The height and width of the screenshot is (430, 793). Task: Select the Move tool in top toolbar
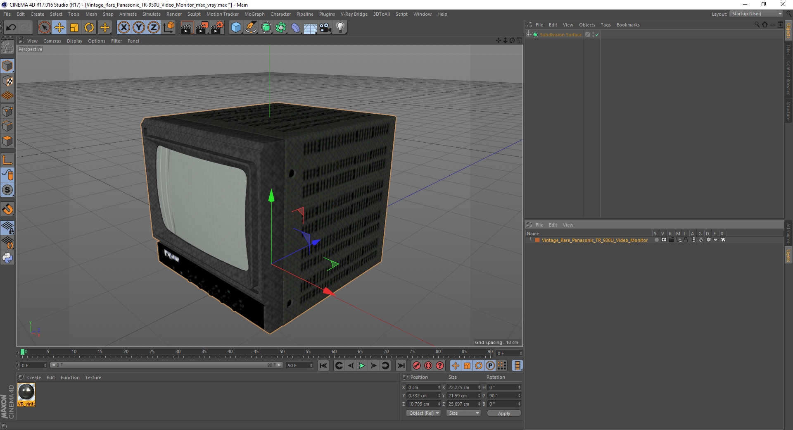[59, 28]
